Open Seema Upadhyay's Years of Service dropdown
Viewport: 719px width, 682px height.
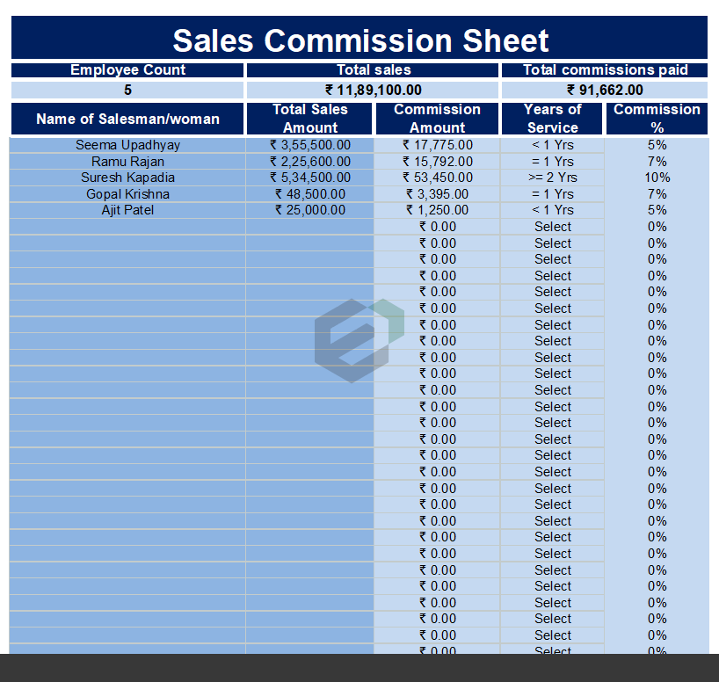552,145
